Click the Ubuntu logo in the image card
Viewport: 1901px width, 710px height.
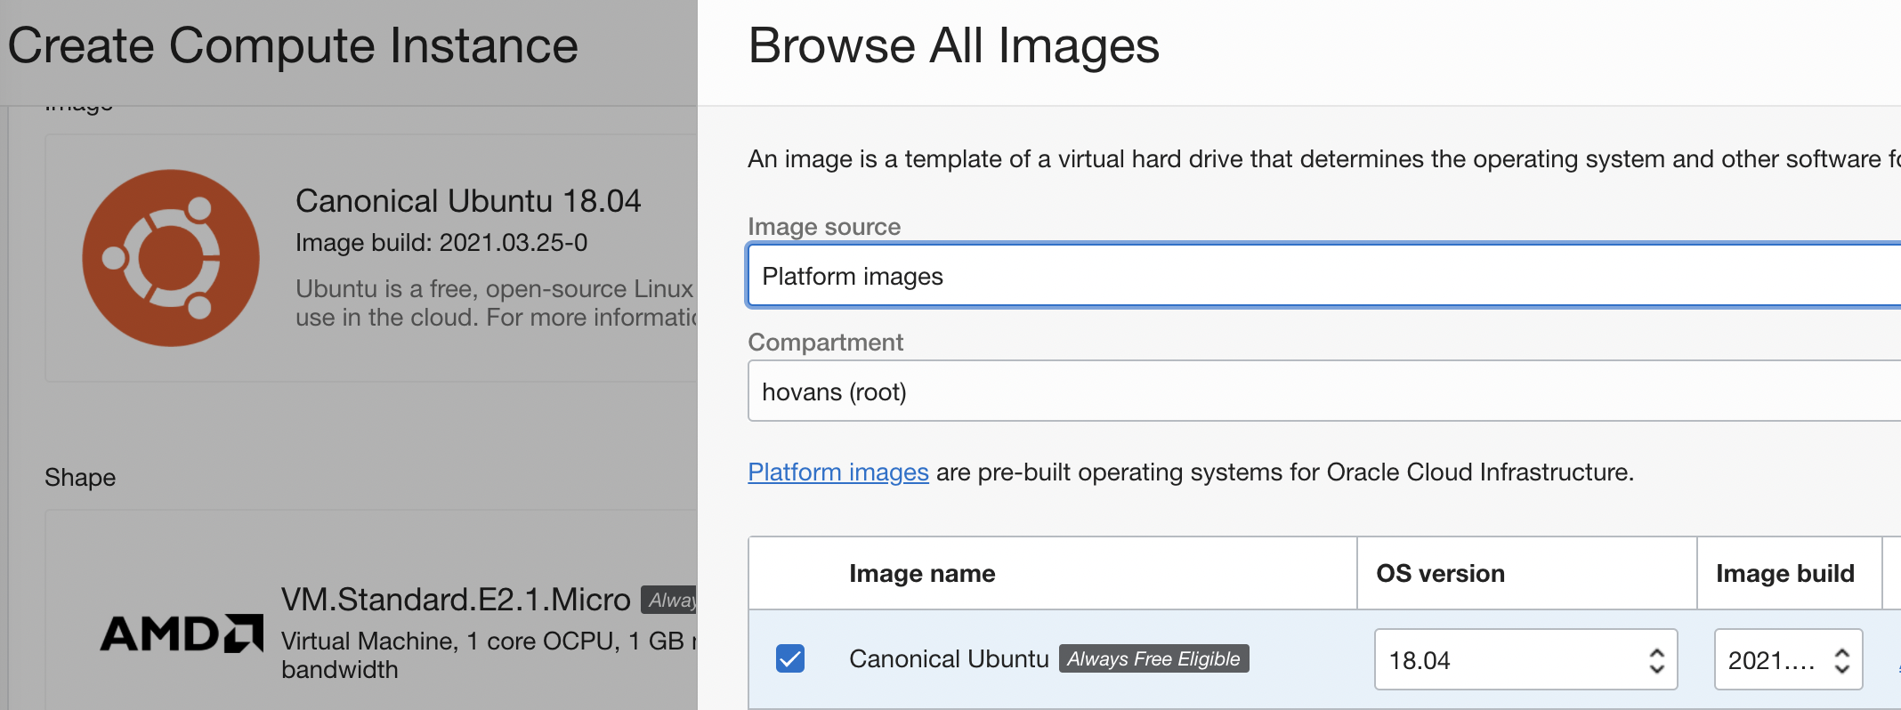(171, 258)
